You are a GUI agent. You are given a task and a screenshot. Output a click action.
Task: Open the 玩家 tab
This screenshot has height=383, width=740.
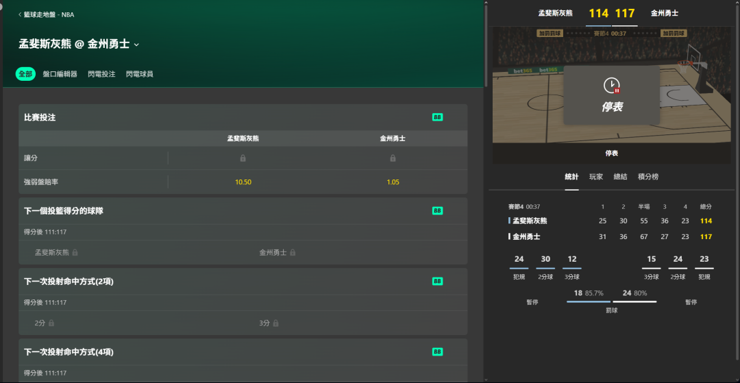(596, 177)
